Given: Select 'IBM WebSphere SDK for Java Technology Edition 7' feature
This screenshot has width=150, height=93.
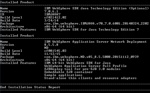Looking at the screenshot, I should point(91,30).
